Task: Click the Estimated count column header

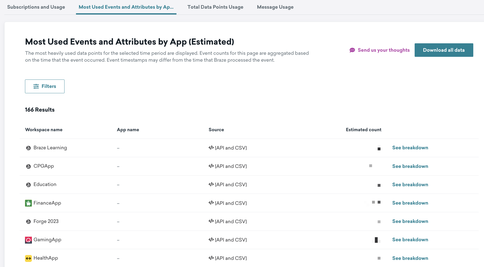Action: (x=363, y=130)
